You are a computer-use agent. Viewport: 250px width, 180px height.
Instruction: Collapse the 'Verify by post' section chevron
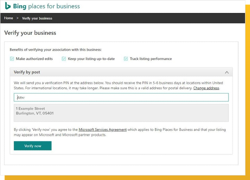[x=227, y=72]
